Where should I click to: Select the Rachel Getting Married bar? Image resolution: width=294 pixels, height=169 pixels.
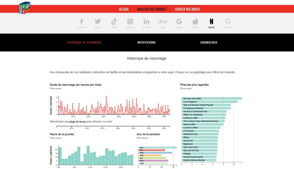[x=199, y=160]
